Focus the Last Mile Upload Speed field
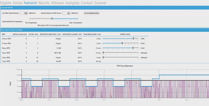This screenshot has height=106, width=209. click(24, 13)
